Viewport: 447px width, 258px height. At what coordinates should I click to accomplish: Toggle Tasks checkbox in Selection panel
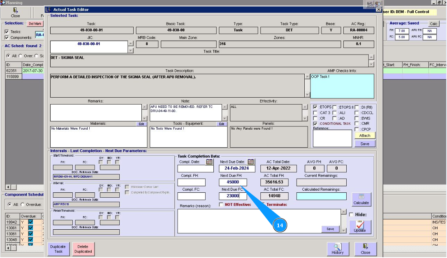pyautogui.click(x=7, y=32)
